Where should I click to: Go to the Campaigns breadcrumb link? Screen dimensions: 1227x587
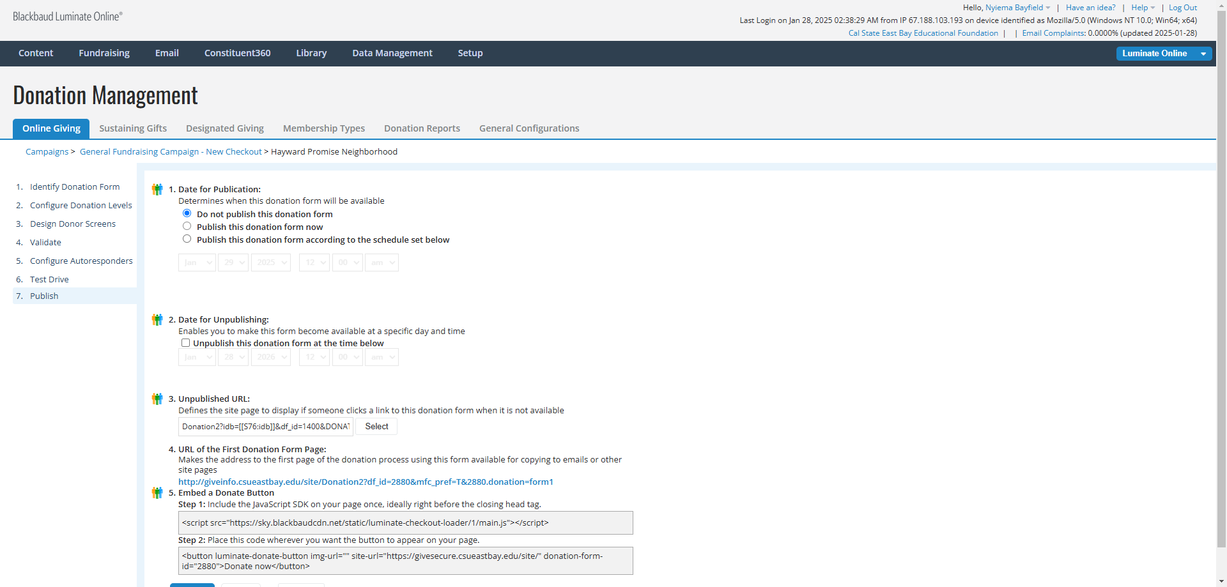tap(47, 152)
